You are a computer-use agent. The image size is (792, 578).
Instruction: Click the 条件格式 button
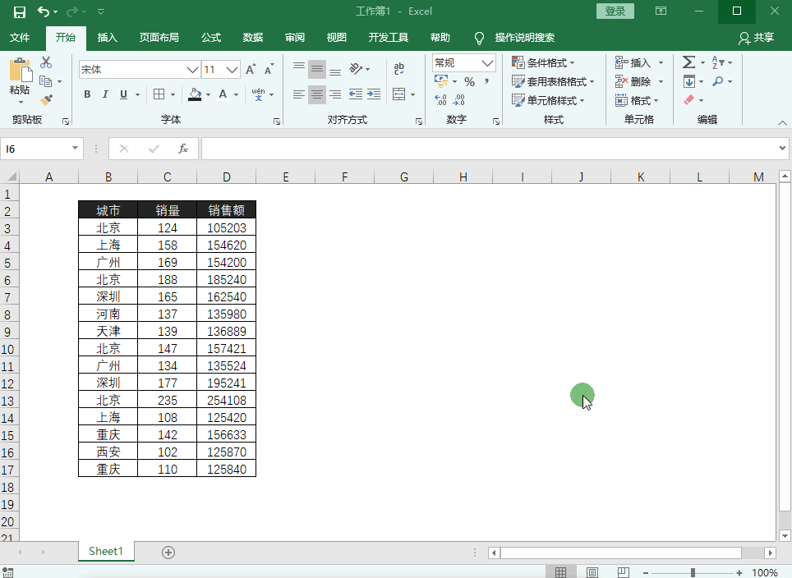544,63
